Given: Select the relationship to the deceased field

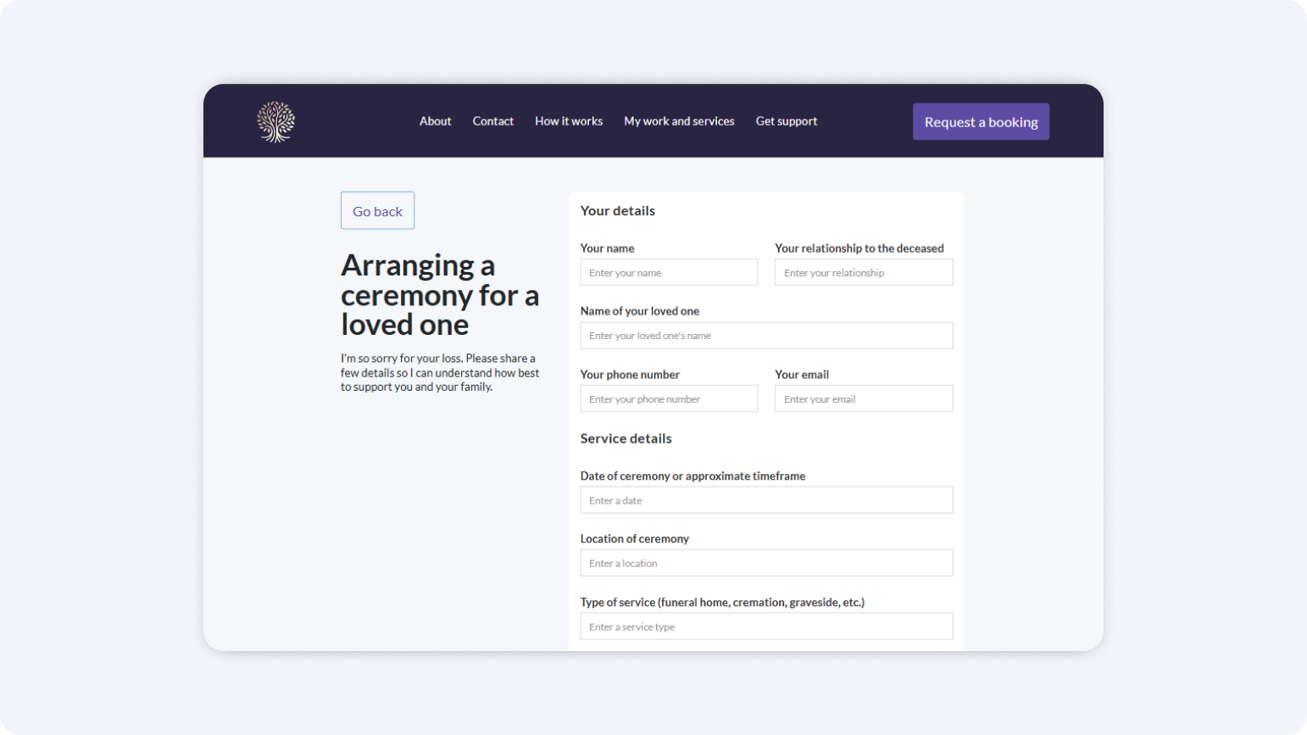Looking at the screenshot, I should tap(864, 272).
